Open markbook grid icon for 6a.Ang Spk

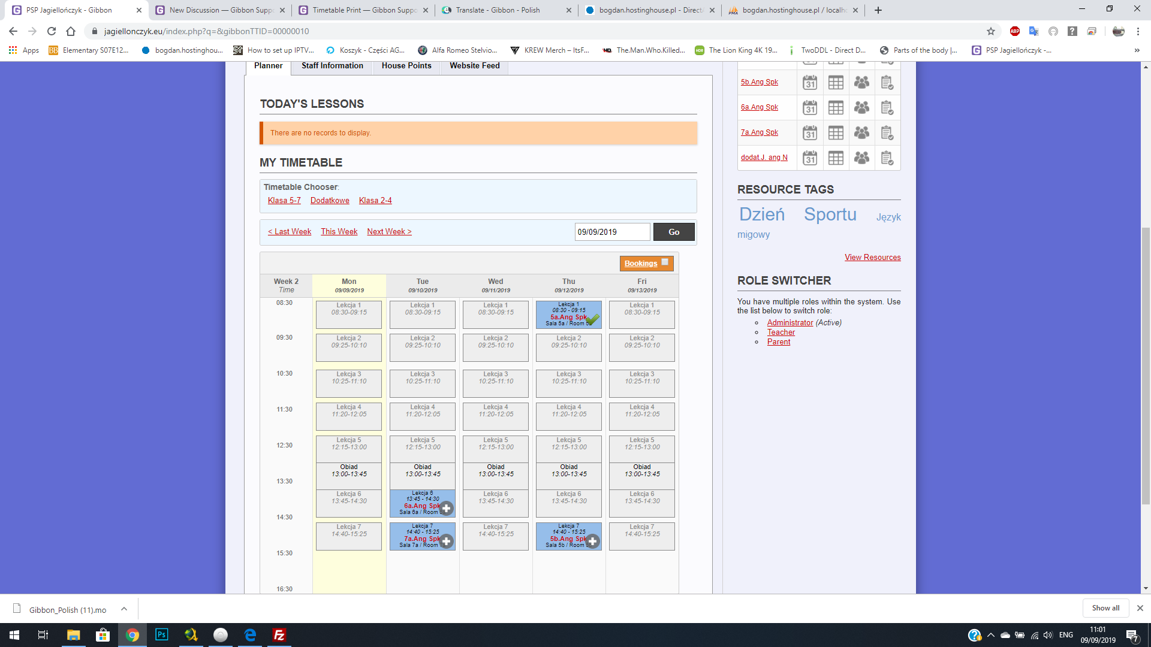click(x=836, y=108)
